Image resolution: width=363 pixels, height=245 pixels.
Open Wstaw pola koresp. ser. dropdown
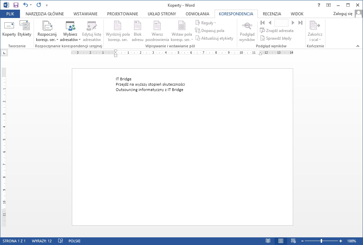point(182,31)
